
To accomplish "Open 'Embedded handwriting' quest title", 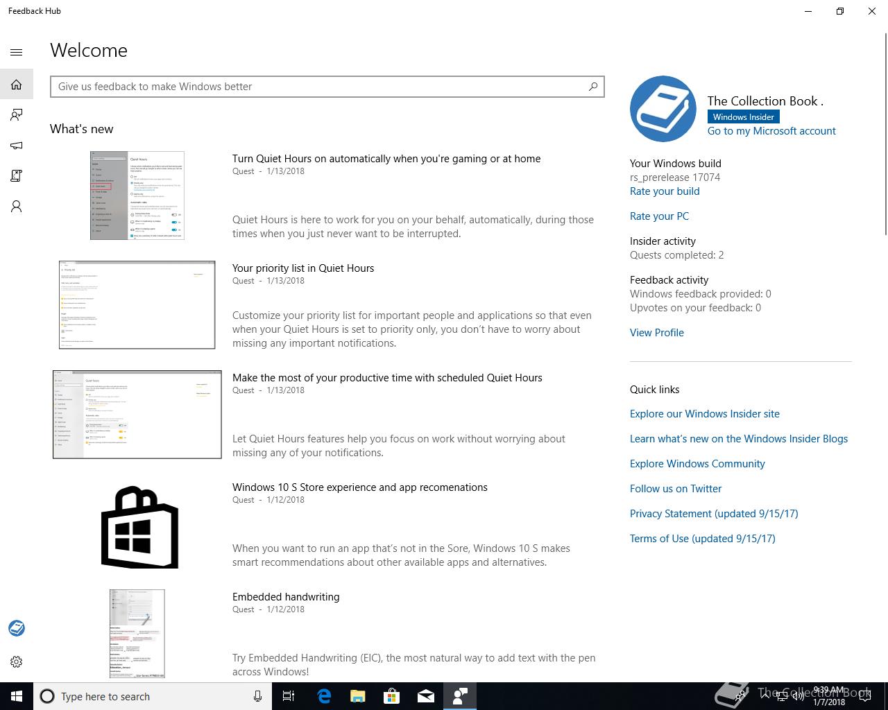I will [286, 597].
